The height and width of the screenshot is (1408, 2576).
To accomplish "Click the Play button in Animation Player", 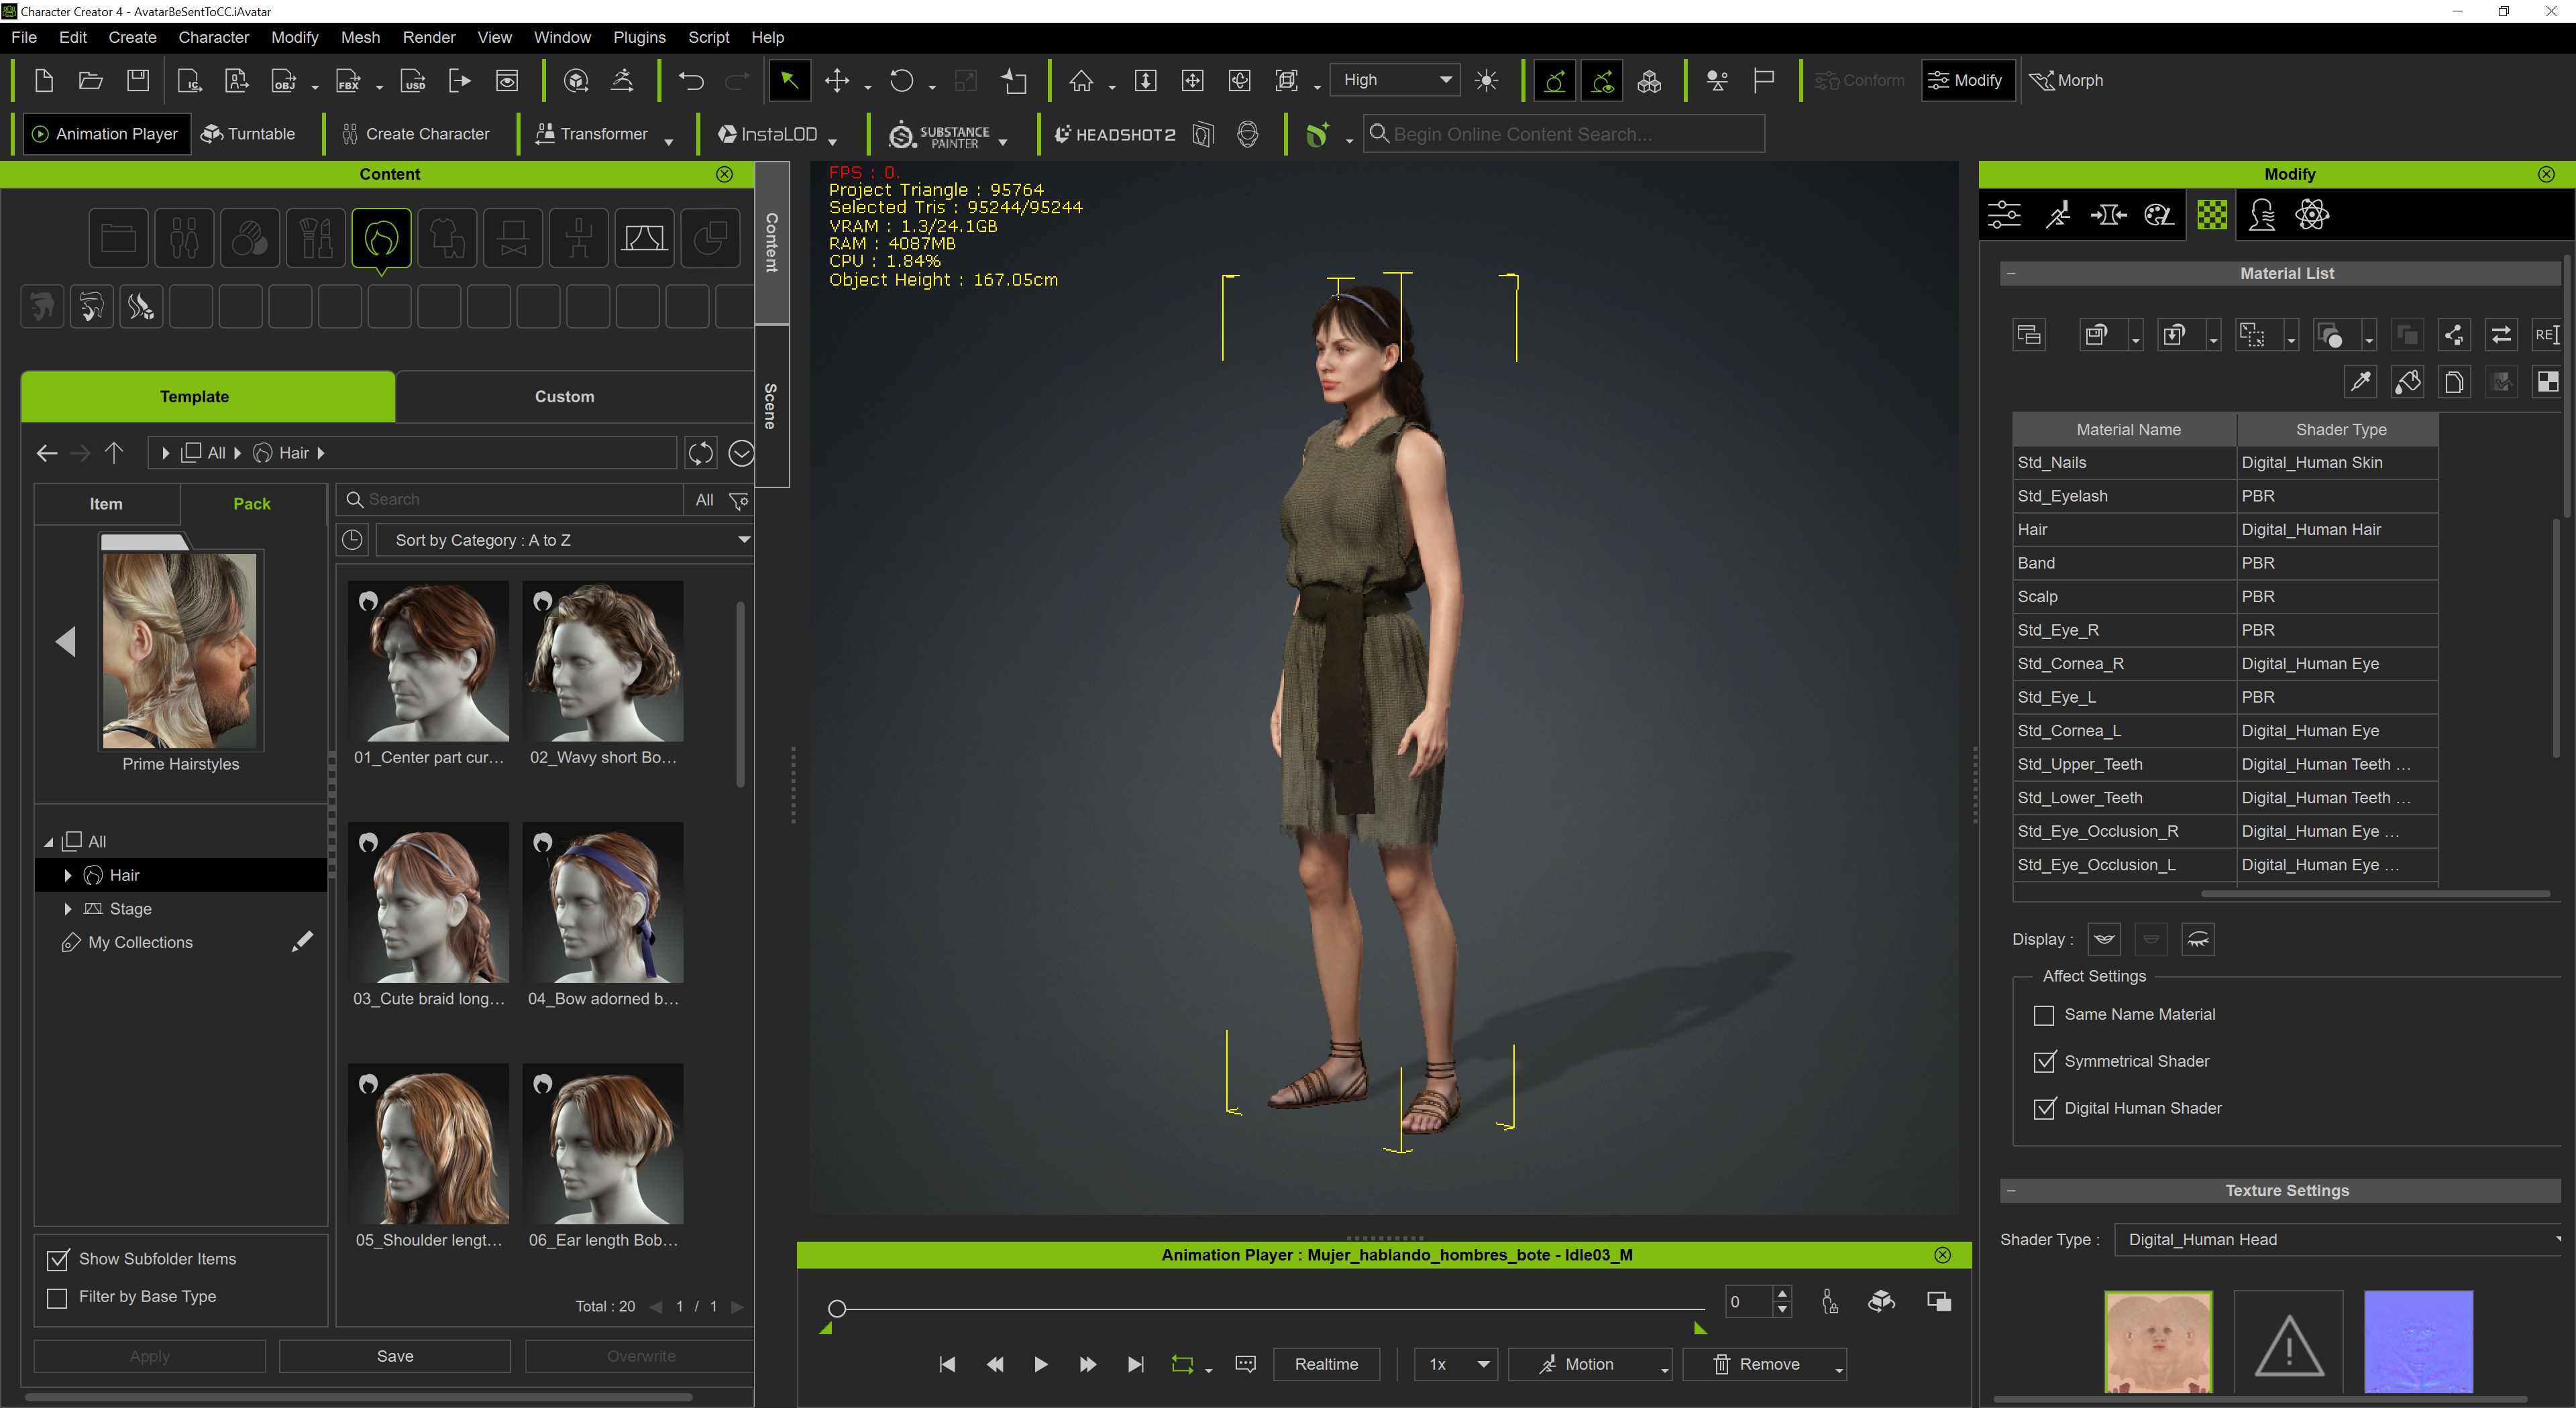I will coord(1040,1364).
